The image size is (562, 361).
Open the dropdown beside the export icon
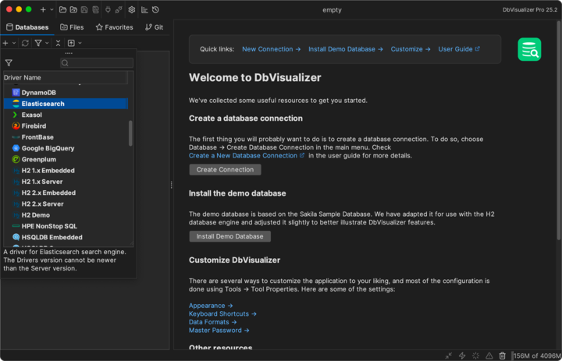[80, 43]
